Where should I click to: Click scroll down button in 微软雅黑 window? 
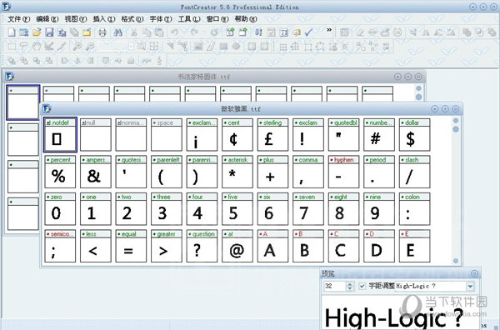[x=456, y=261]
